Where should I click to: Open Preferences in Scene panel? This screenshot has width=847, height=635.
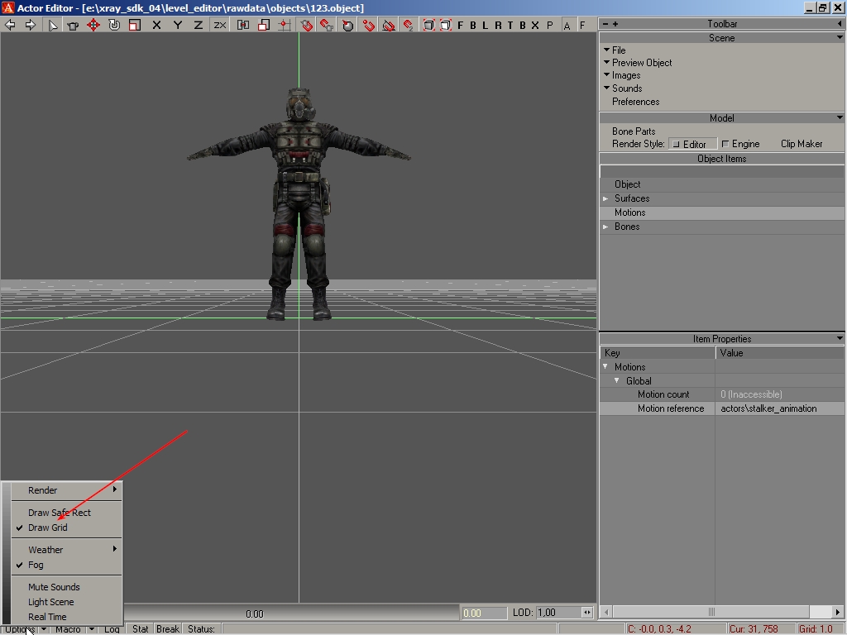[x=635, y=102]
